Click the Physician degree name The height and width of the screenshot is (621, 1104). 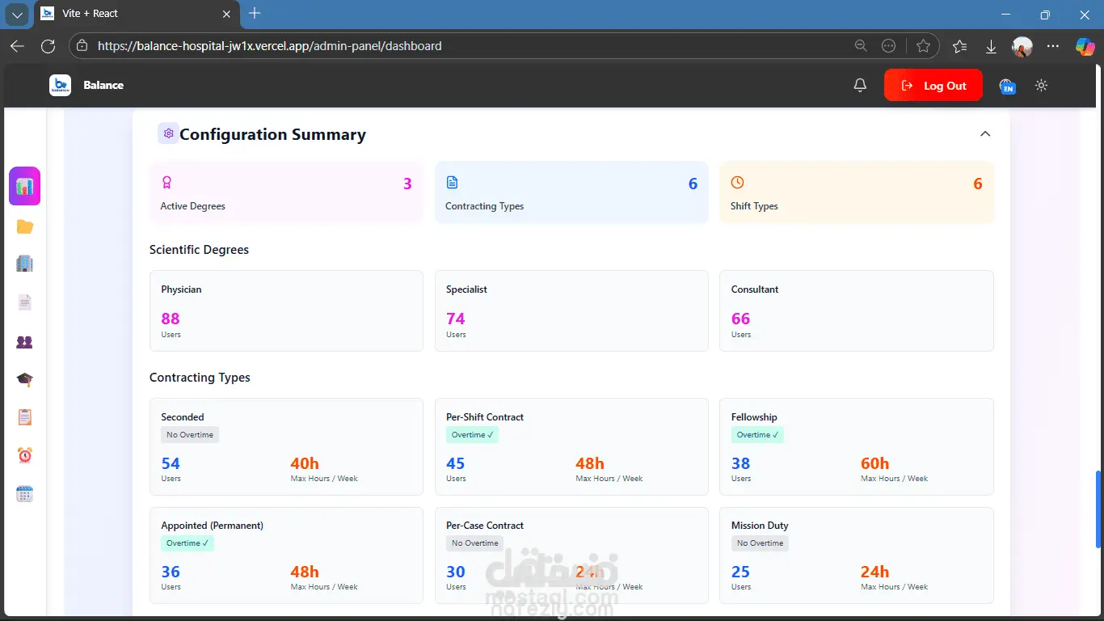pos(181,289)
